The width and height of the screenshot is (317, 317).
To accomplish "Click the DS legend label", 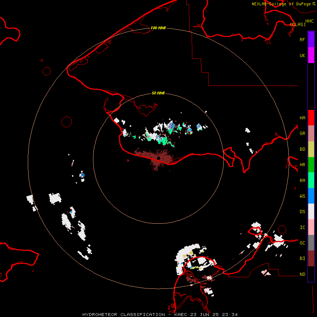I will tap(302, 212).
